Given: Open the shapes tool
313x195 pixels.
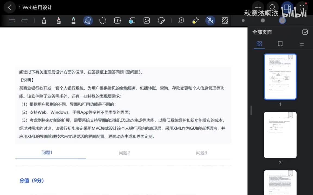Looking at the screenshot, I should [132, 21].
